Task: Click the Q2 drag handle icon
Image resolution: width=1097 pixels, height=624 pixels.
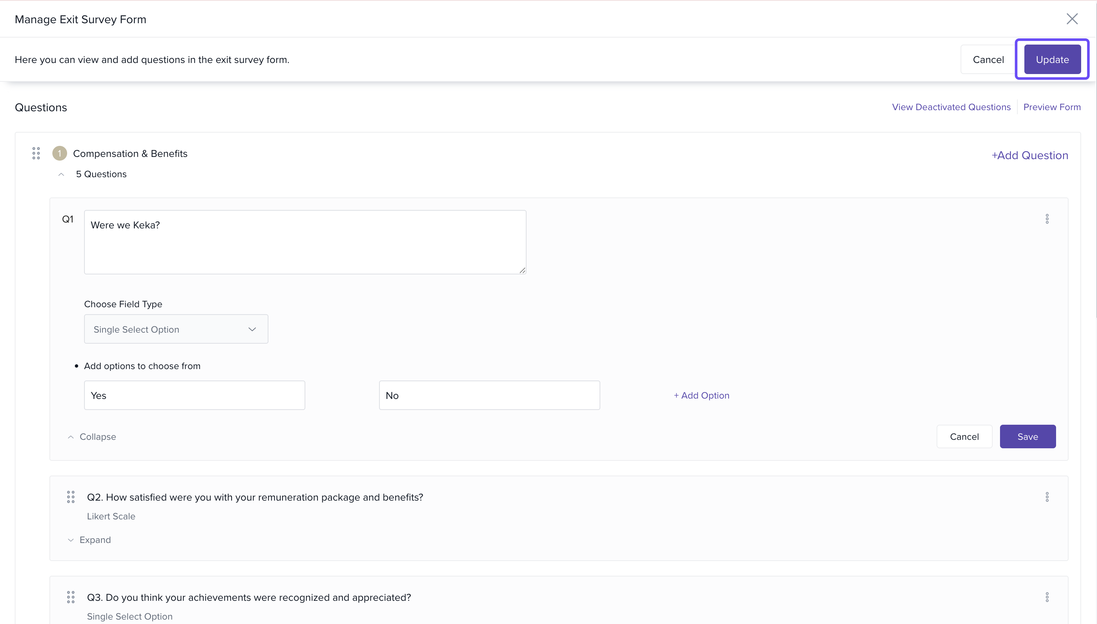Action: tap(71, 497)
